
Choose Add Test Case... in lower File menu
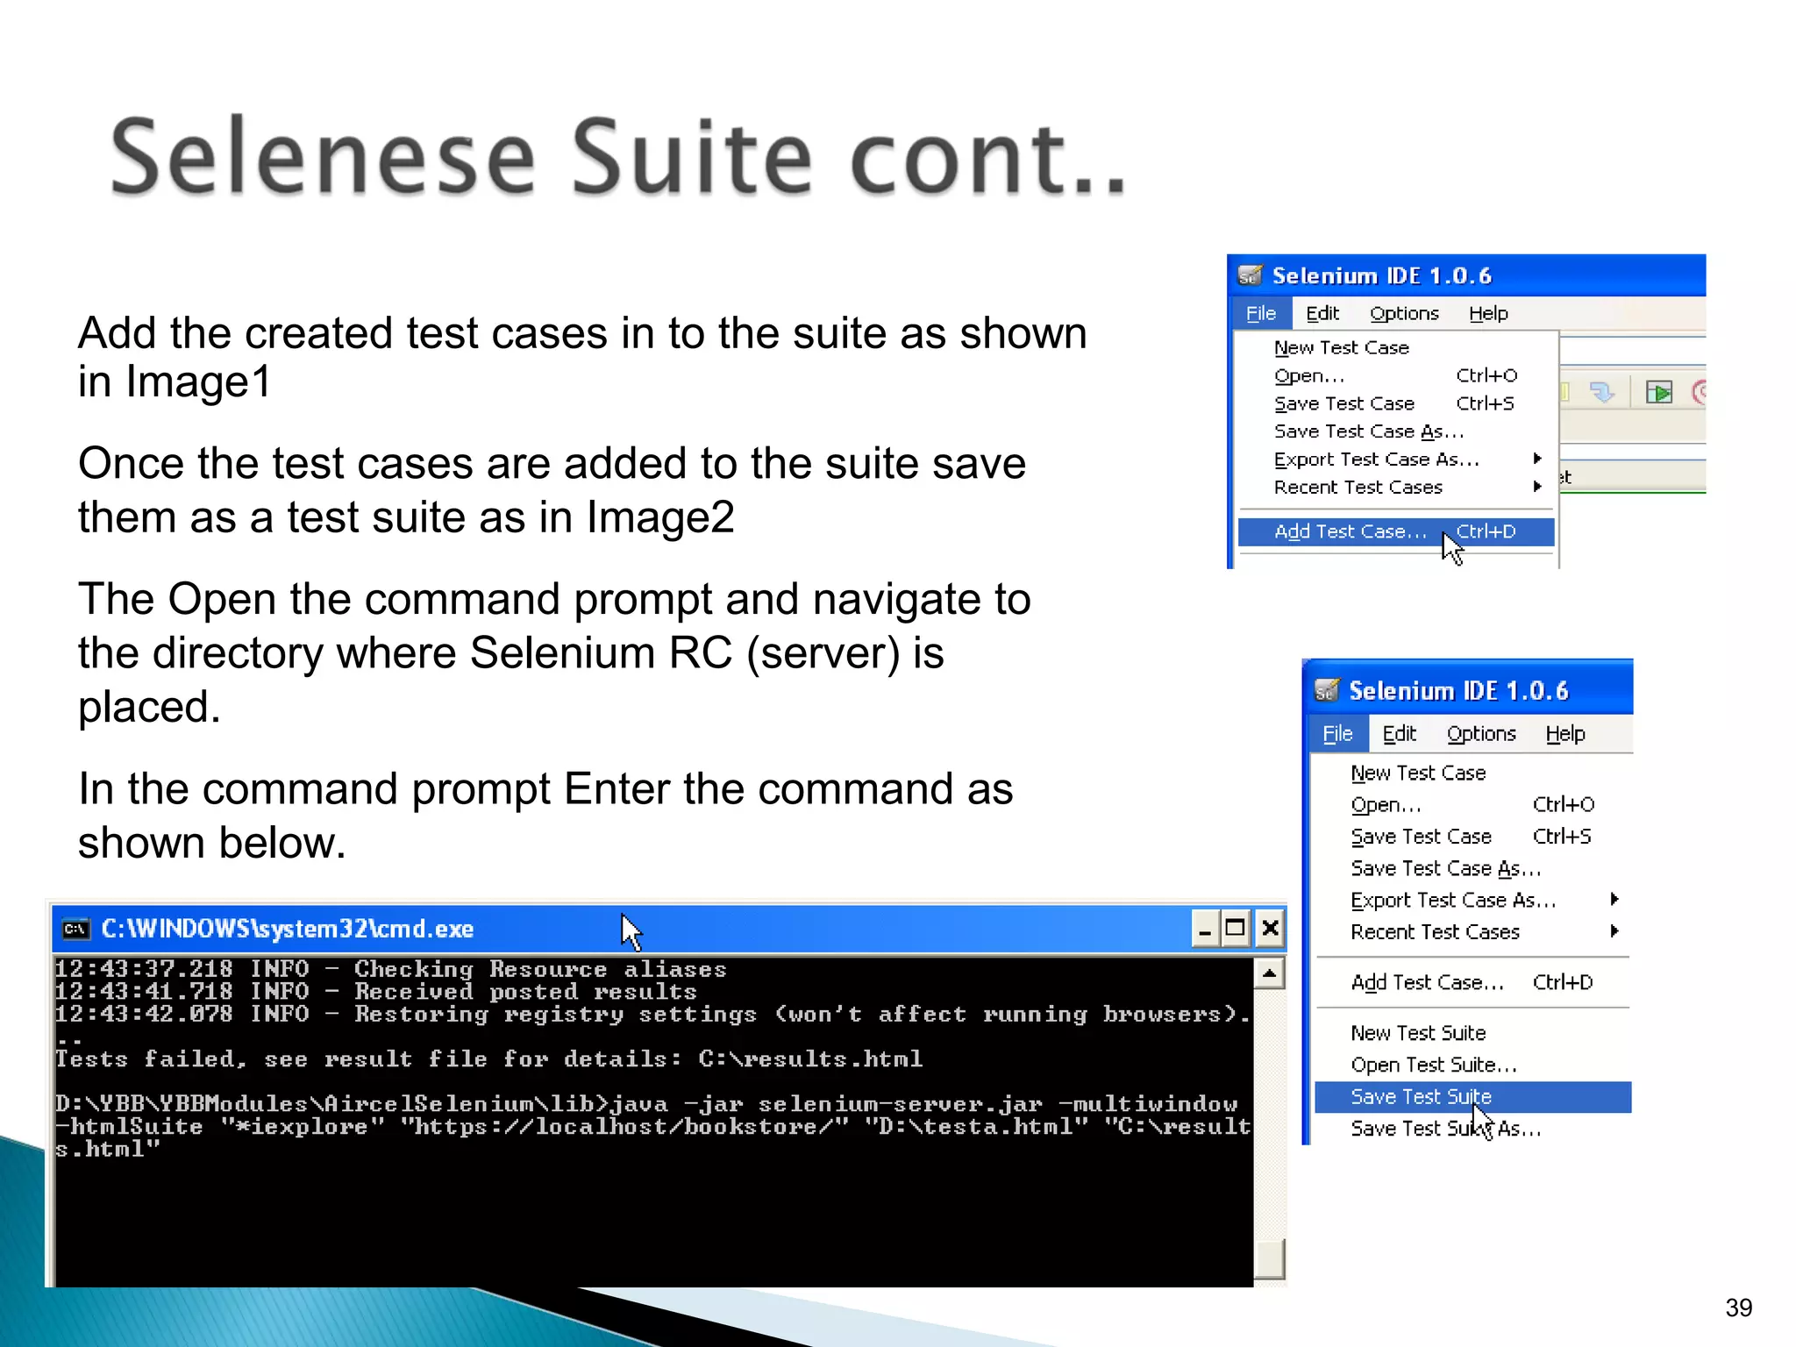tap(1473, 982)
